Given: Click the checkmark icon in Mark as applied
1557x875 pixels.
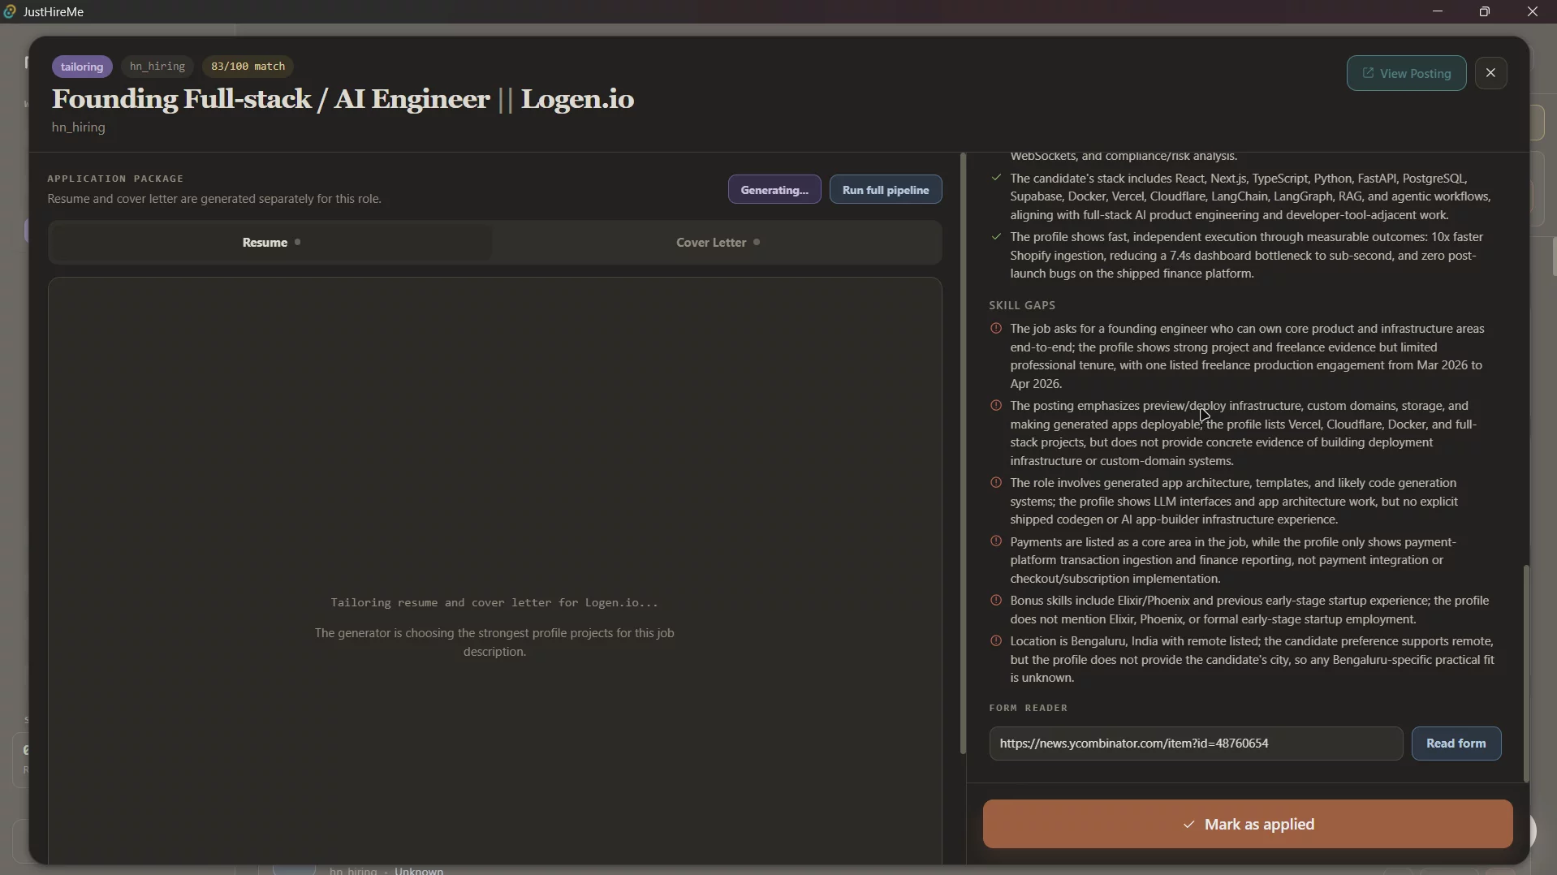Looking at the screenshot, I should (x=1188, y=825).
